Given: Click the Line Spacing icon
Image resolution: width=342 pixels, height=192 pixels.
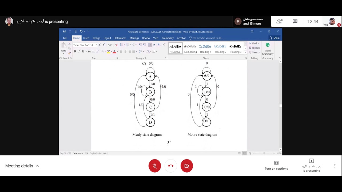Looking at the screenshot, I should click(141, 51).
